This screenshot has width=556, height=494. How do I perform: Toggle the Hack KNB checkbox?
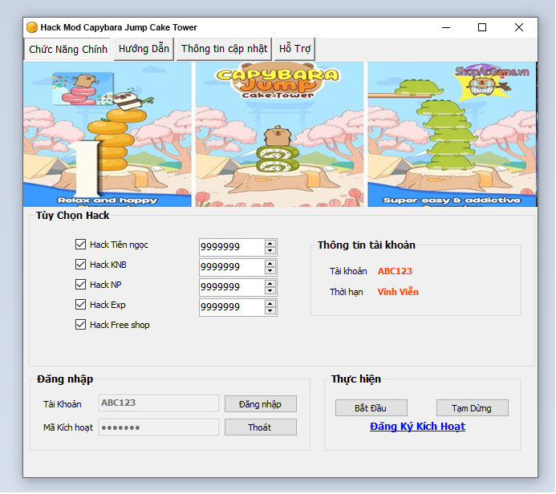point(80,265)
